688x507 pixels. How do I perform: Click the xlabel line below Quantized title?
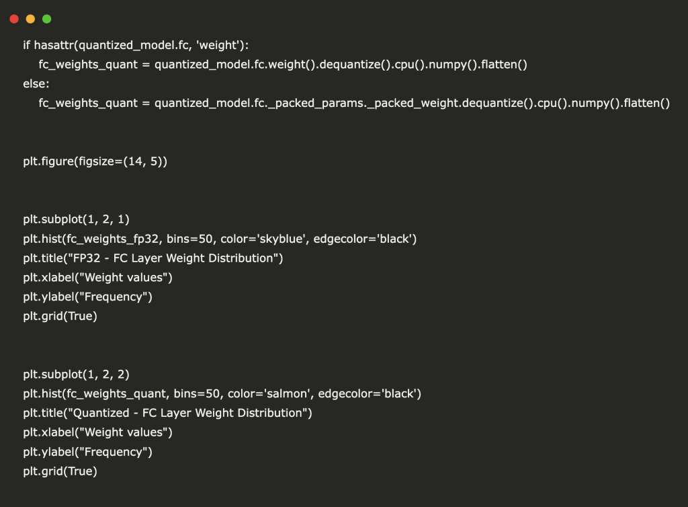98,433
